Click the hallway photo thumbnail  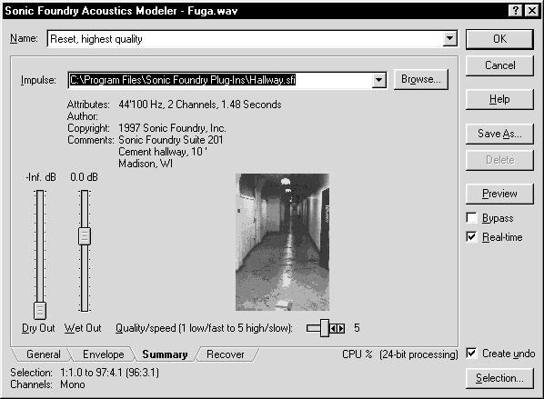pyautogui.click(x=282, y=242)
